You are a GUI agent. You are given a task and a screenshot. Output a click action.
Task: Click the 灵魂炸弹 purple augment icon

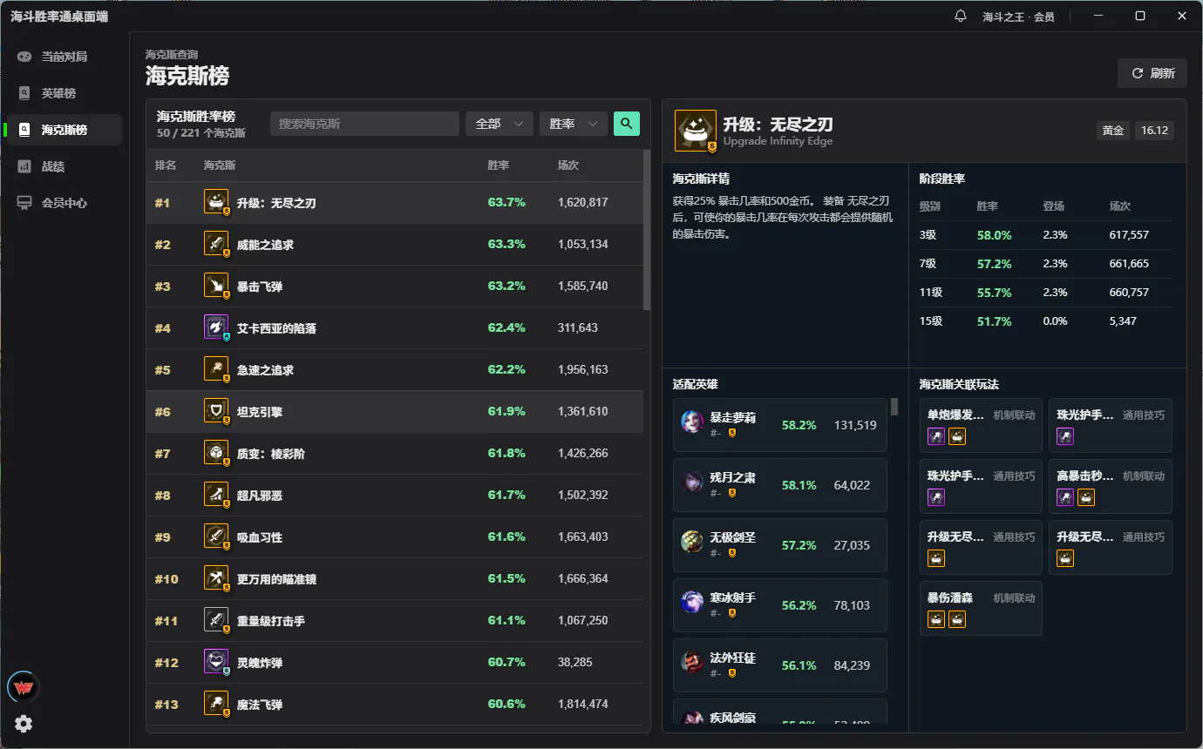tap(216, 662)
